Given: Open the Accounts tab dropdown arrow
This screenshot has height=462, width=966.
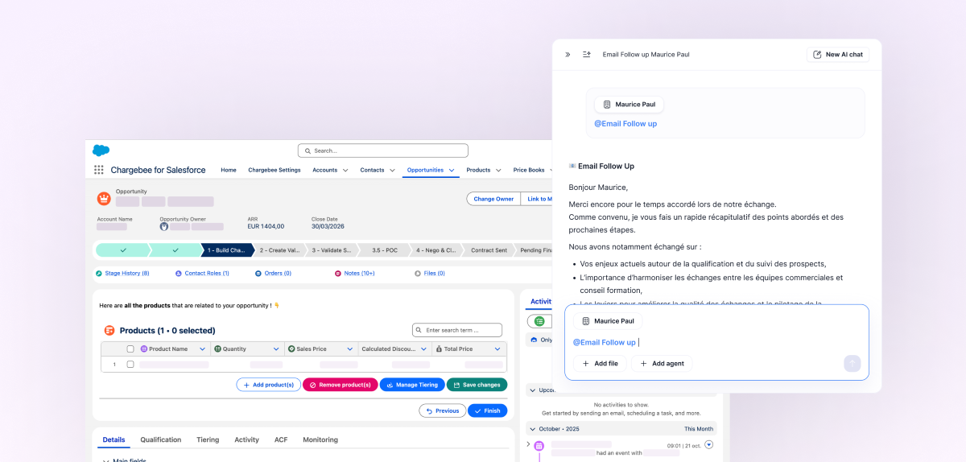Looking at the screenshot, I should click(345, 171).
